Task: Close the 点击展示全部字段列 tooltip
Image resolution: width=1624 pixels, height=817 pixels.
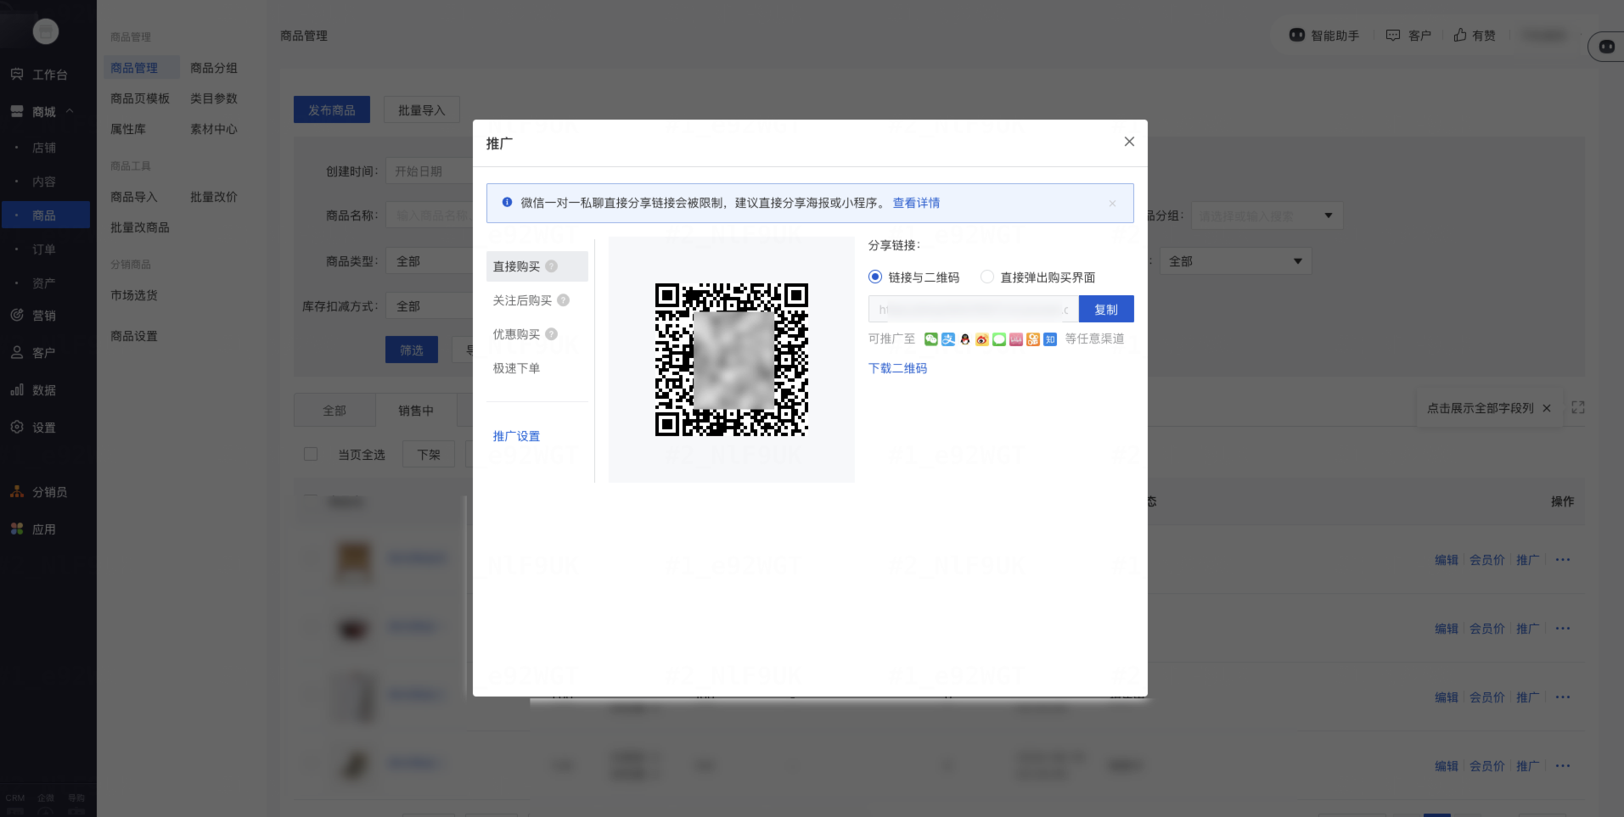Action: (1547, 408)
